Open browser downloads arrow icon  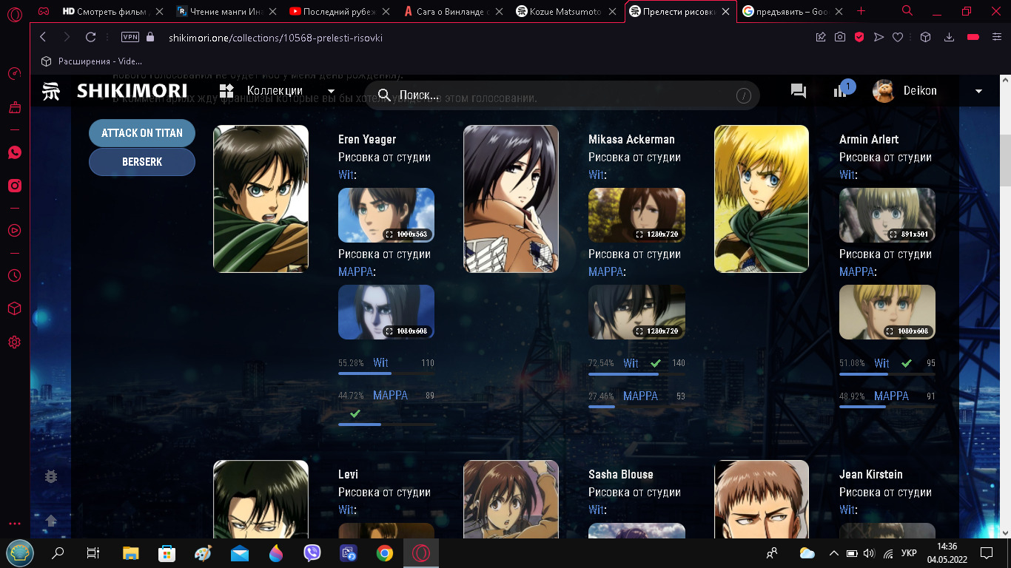click(x=950, y=37)
